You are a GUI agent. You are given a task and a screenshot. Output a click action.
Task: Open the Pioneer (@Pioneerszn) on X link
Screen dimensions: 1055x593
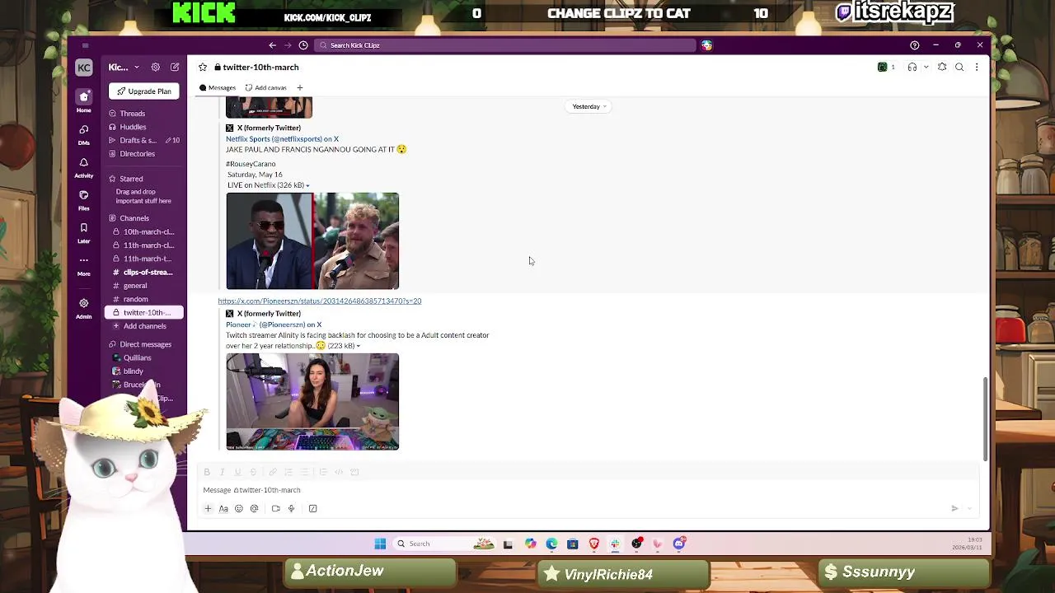[274, 325]
